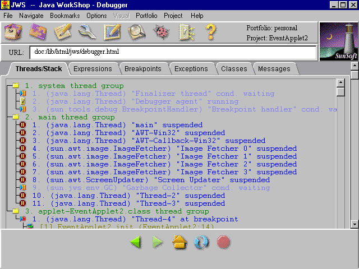Open the Project menu
This screenshot has height=269, width=359.
tap(173, 16)
